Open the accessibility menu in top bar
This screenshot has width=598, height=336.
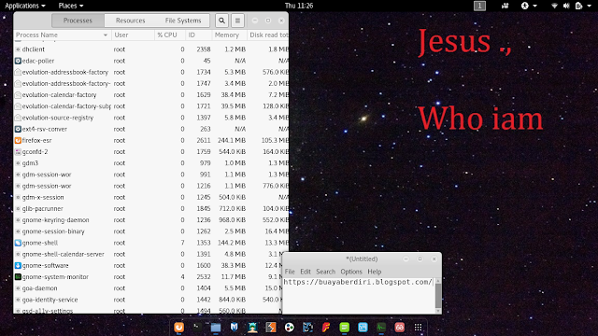tap(529, 6)
